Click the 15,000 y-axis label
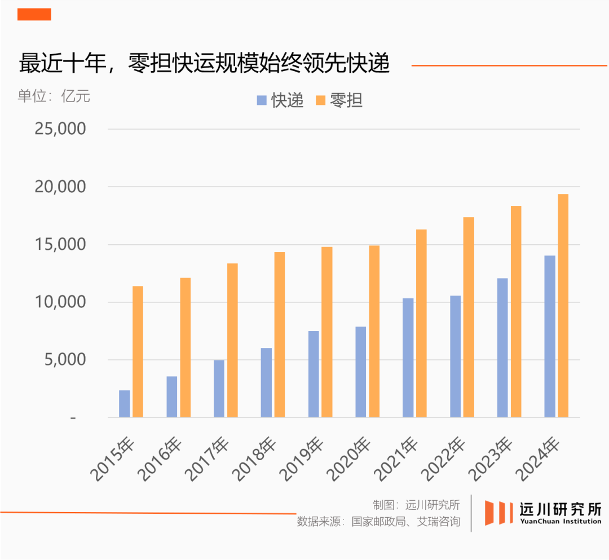 pos(60,244)
